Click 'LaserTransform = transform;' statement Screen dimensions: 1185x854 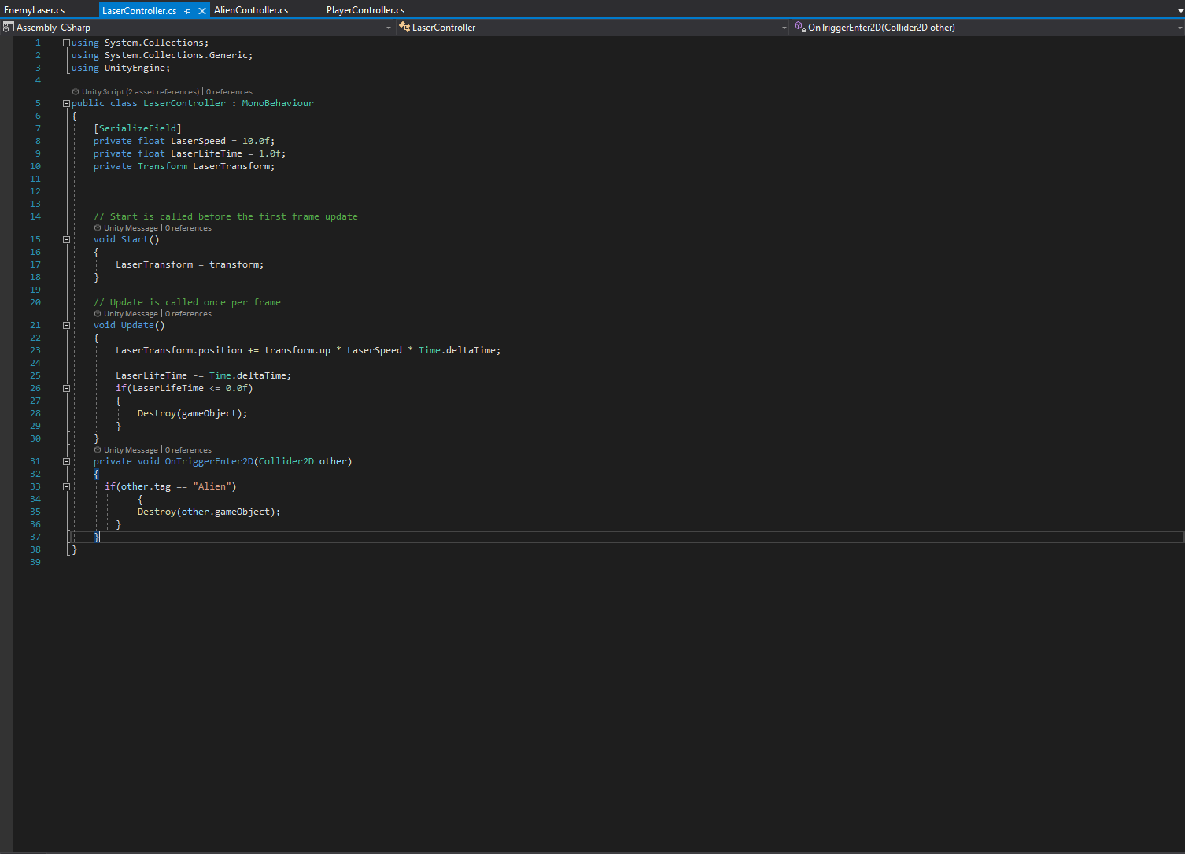point(190,264)
